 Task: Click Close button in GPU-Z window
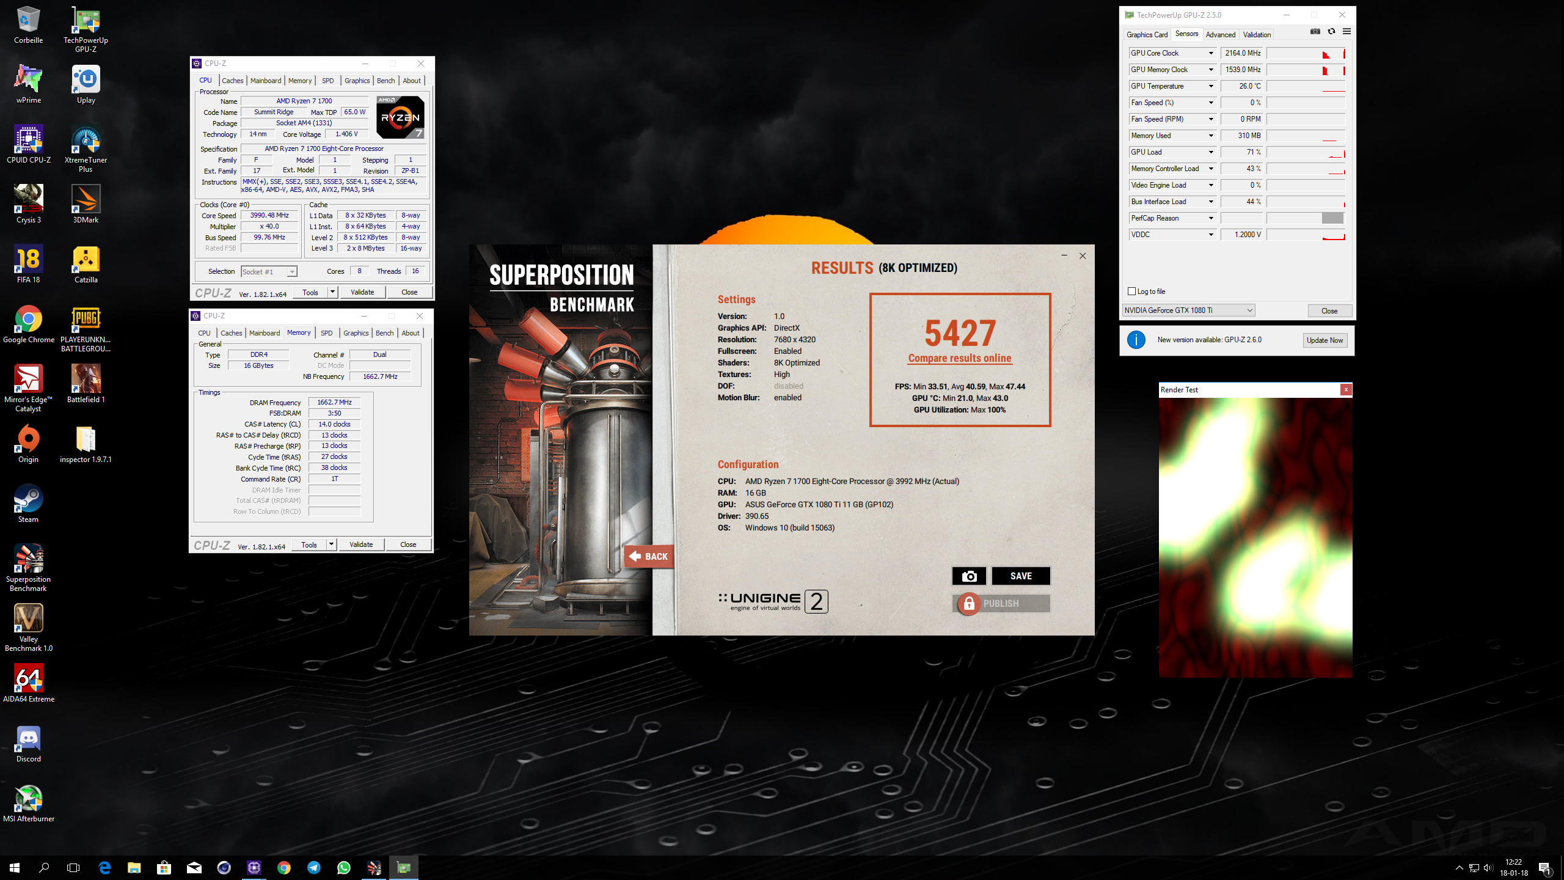[1329, 310]
